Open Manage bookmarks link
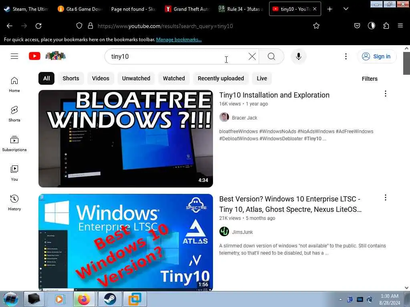The width and height of the screenshot is (410, 307). pyautogui.click(x=179, y=40)
